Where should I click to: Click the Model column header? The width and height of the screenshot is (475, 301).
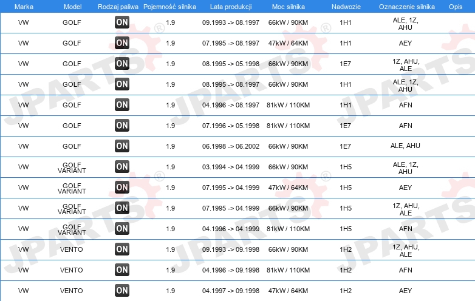pos(72,7)
